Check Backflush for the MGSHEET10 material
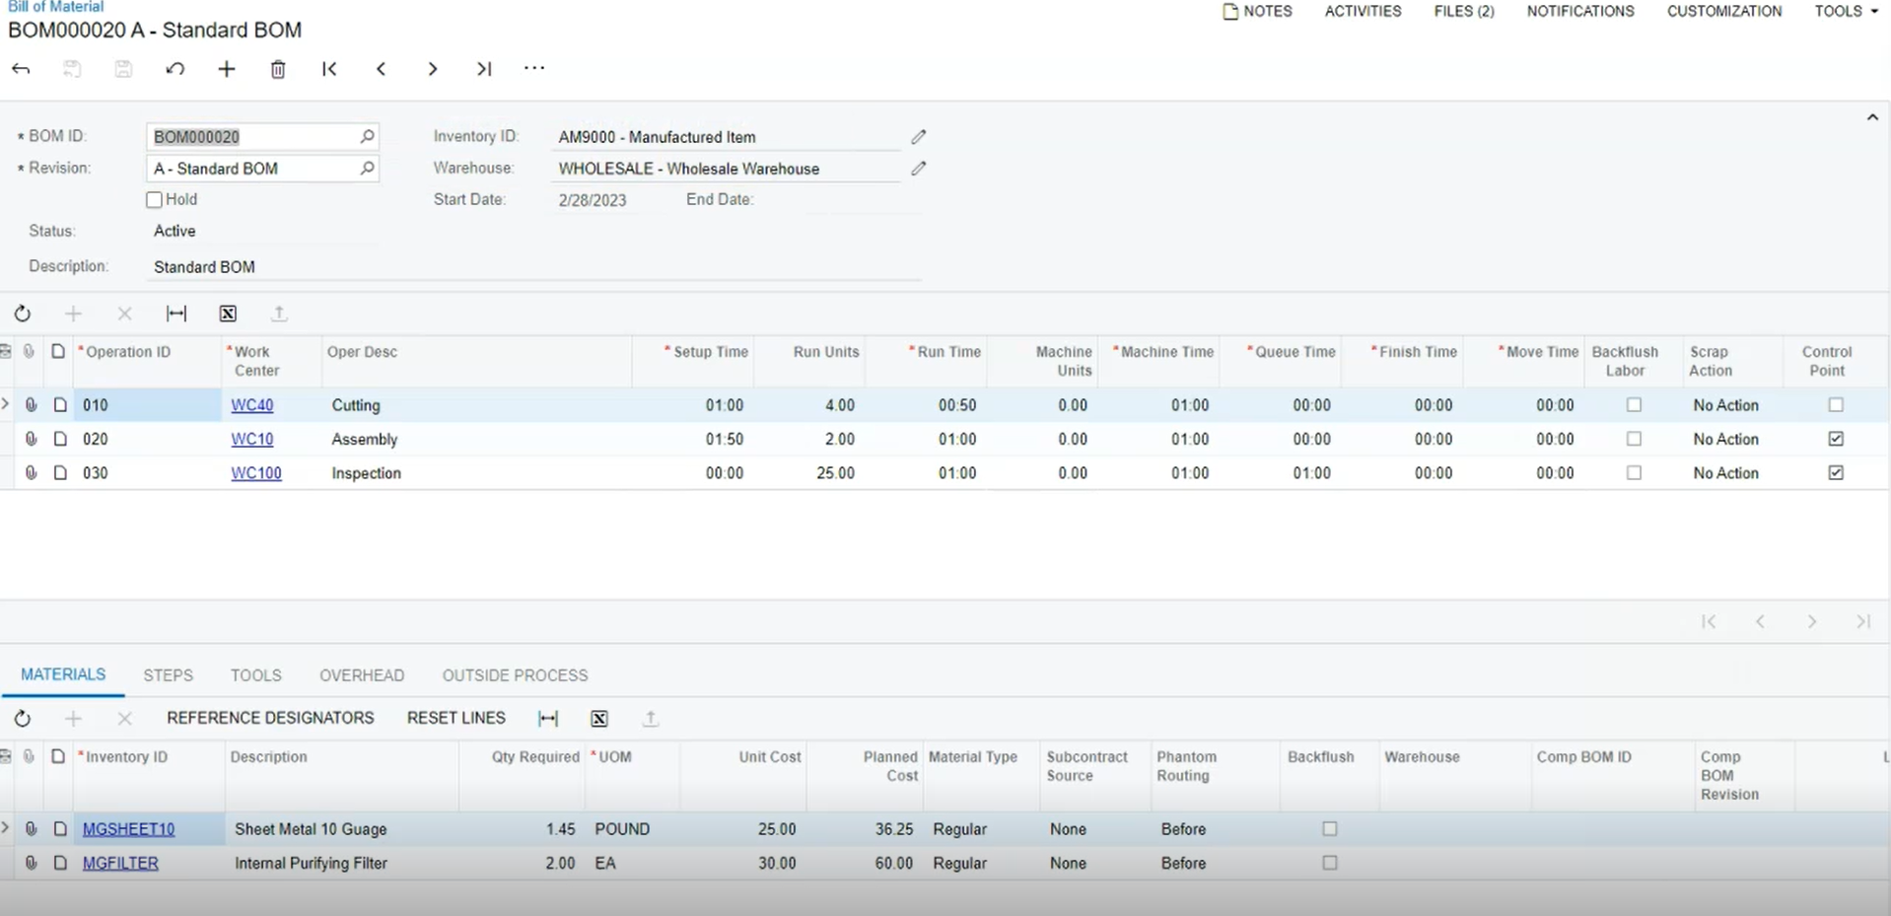Viewport: 1891px width, 916px height. [1329, 829]
